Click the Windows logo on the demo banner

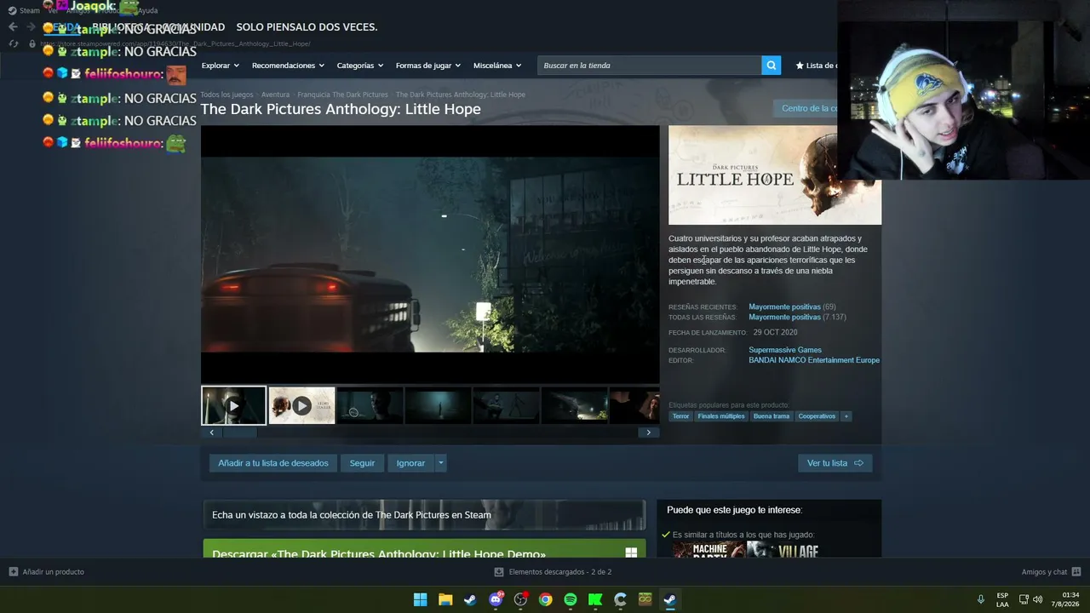[631, 553]
